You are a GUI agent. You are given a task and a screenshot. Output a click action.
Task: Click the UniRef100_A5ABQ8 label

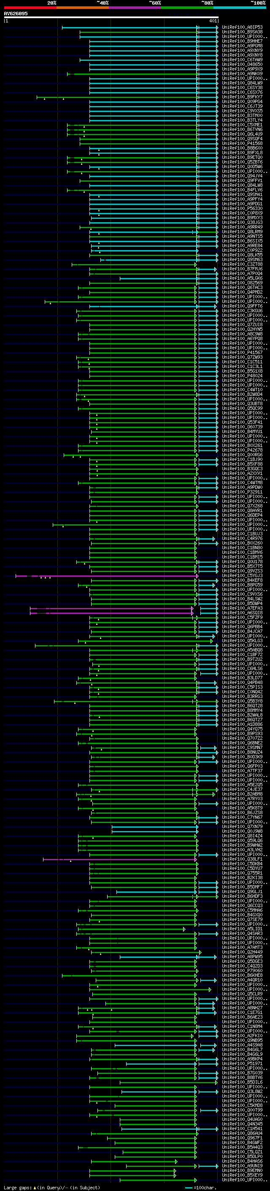click(x=242, y=650)
